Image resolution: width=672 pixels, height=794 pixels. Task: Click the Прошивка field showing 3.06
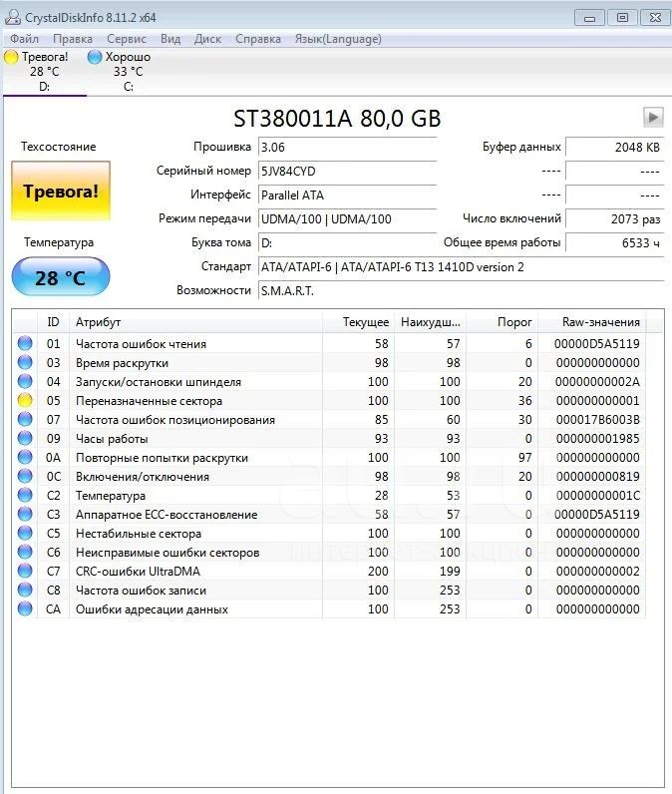click(348, 148)
